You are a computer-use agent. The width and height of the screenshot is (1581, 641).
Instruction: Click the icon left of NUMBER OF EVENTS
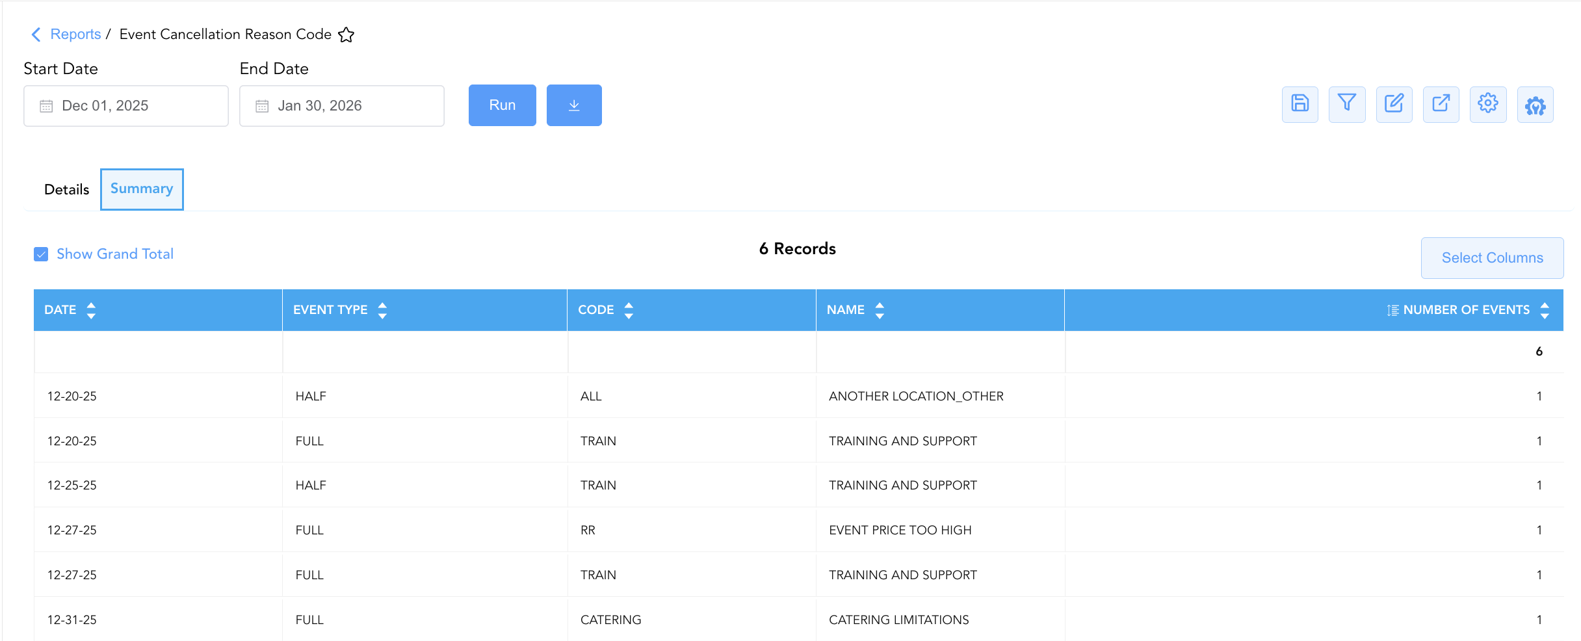(x=1392, y=310)
